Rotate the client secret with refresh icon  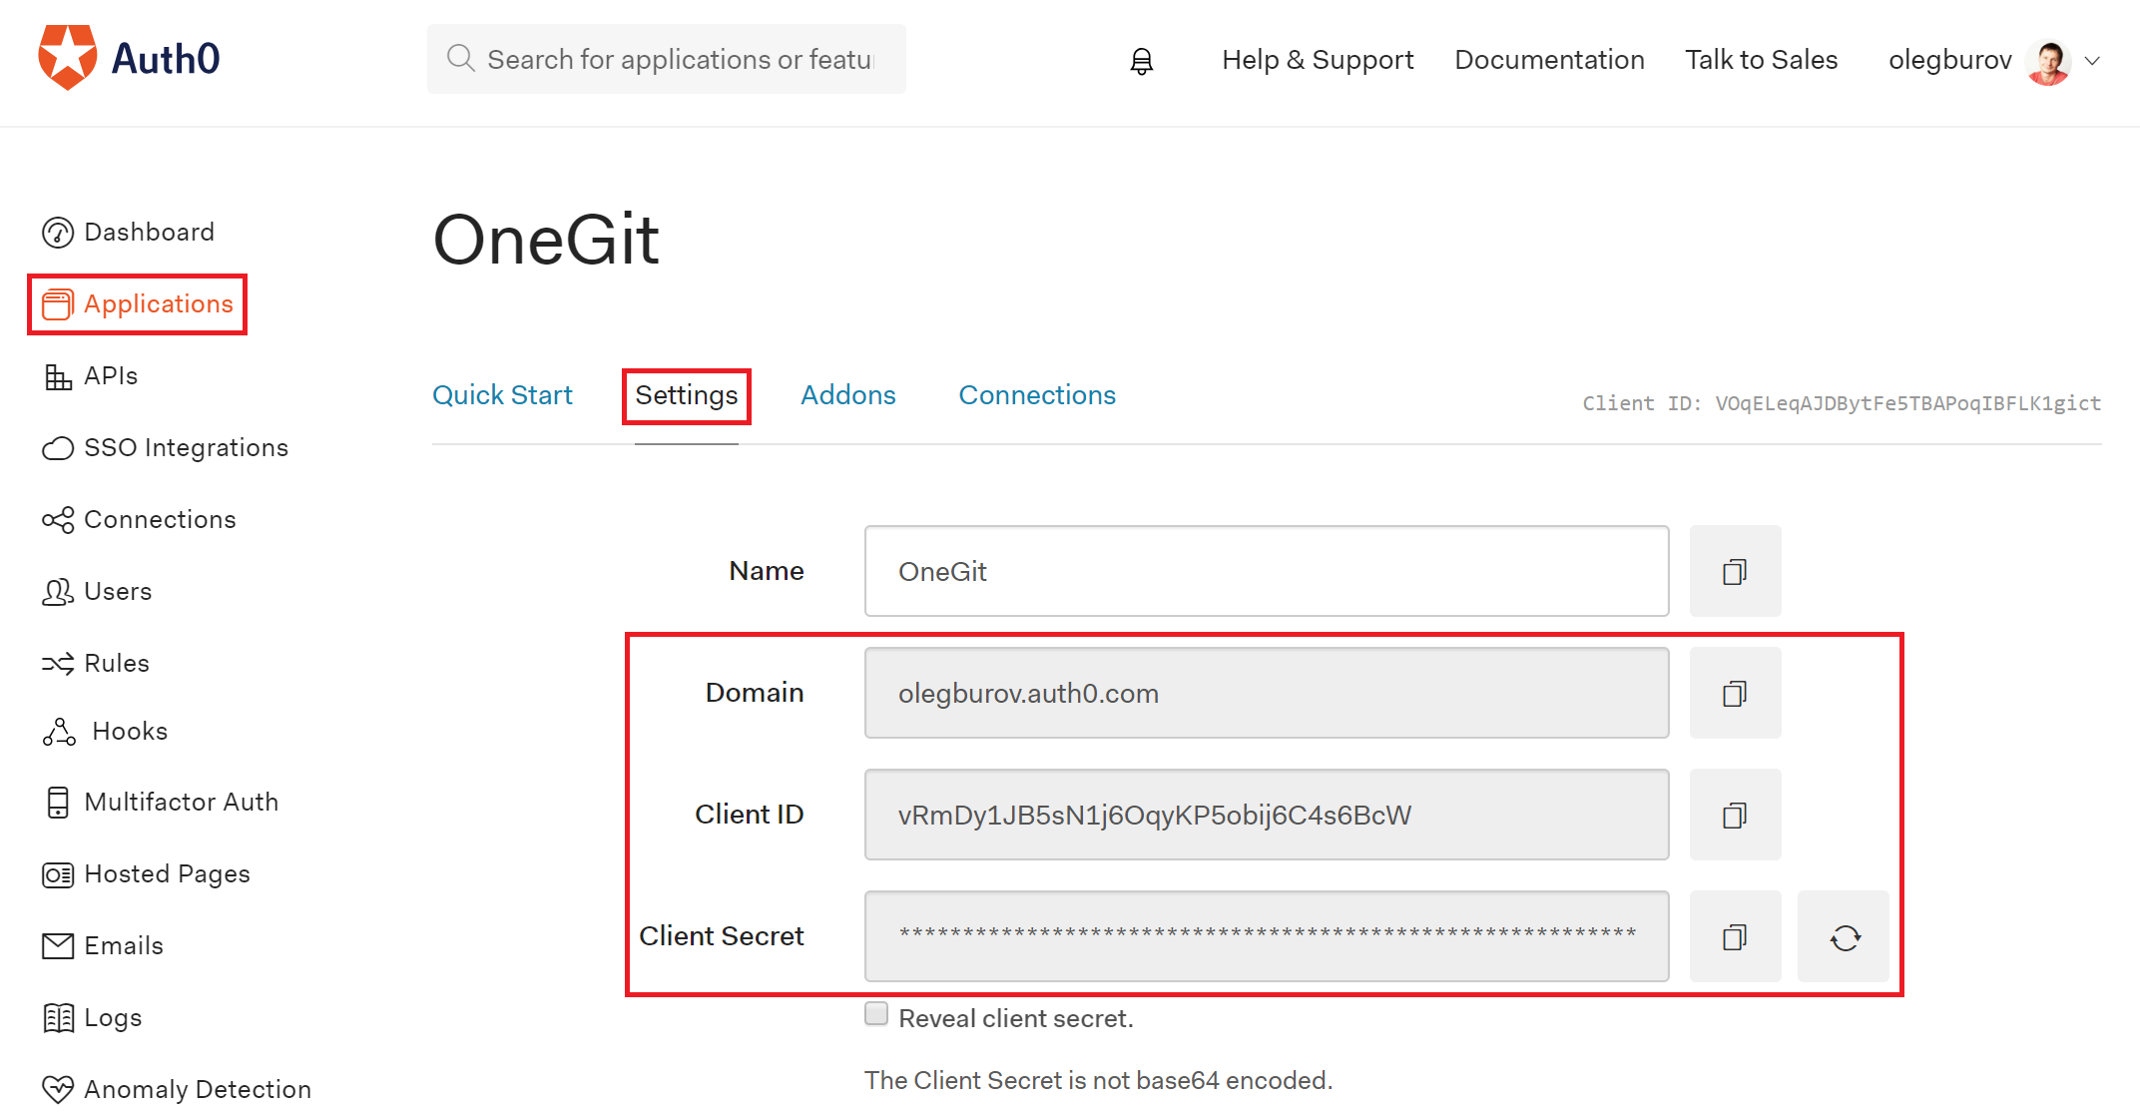[1844, 937]
